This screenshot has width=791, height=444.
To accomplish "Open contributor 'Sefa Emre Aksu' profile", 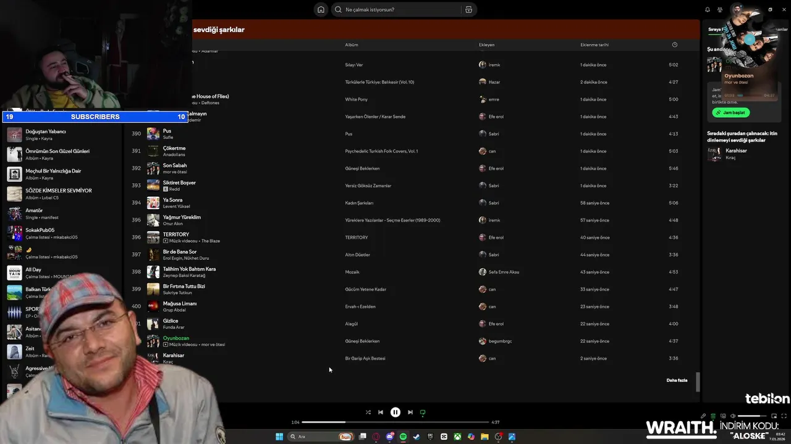I will pyautogui.click(x=504, y=272).
